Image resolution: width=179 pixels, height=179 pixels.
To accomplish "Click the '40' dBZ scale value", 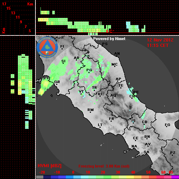I will click(x=133, y=172).
